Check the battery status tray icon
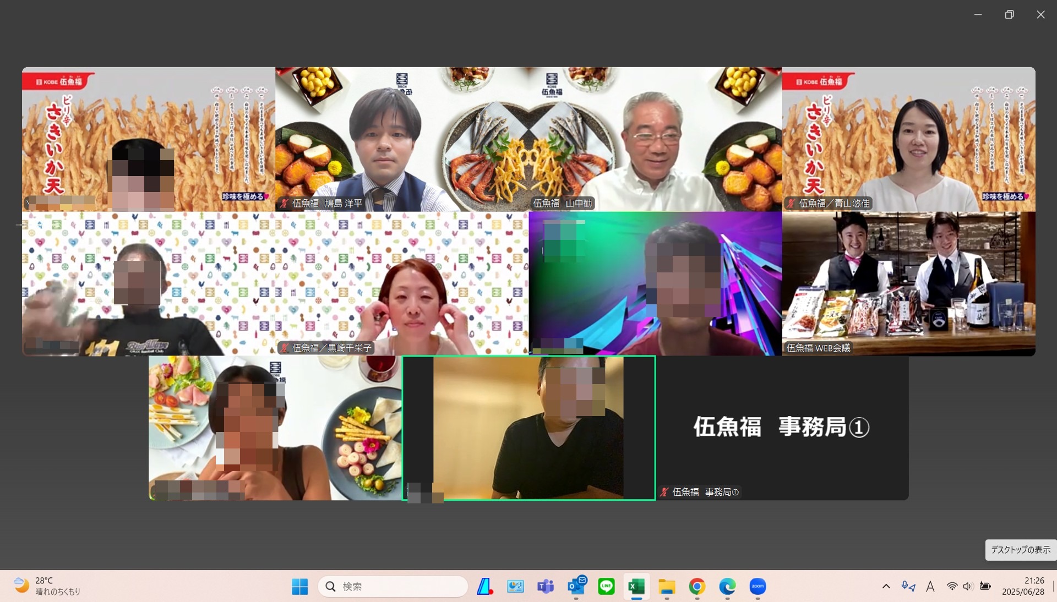 [985, 587]
